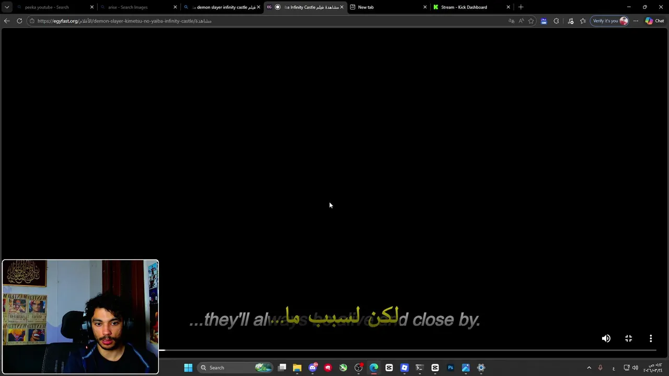Open OBS Studio from the taskbar

click(359, 368)
